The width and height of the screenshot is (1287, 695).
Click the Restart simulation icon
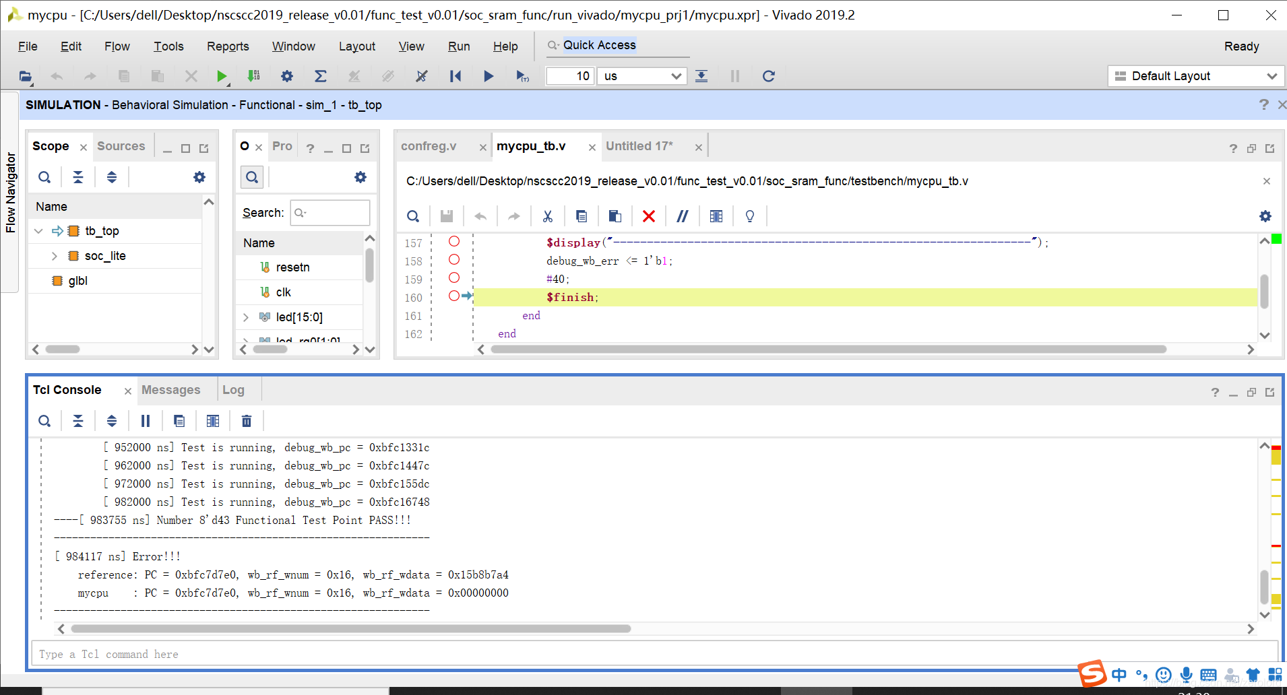(456, 76)
